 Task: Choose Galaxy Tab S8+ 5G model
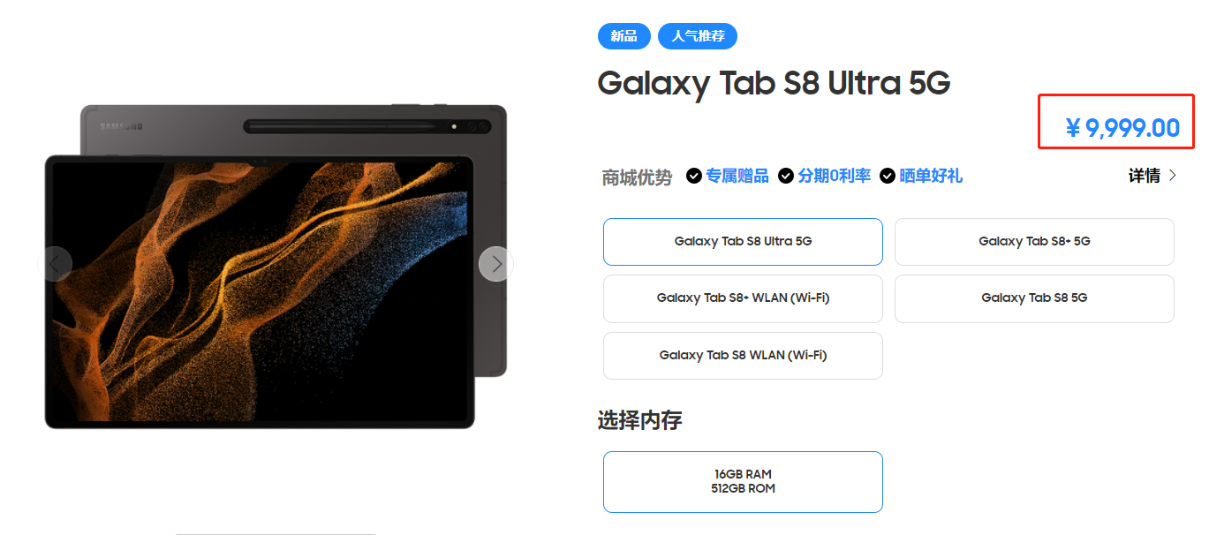click(1034, 241)
